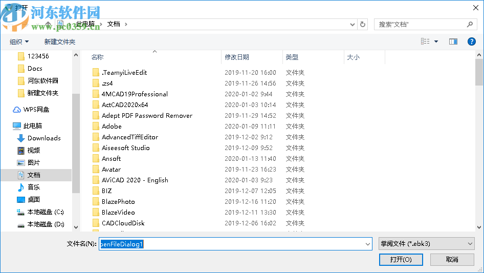Click the folder icon of BIZ
Viewport: 484px width, 273px height.
tap(96, 191)
